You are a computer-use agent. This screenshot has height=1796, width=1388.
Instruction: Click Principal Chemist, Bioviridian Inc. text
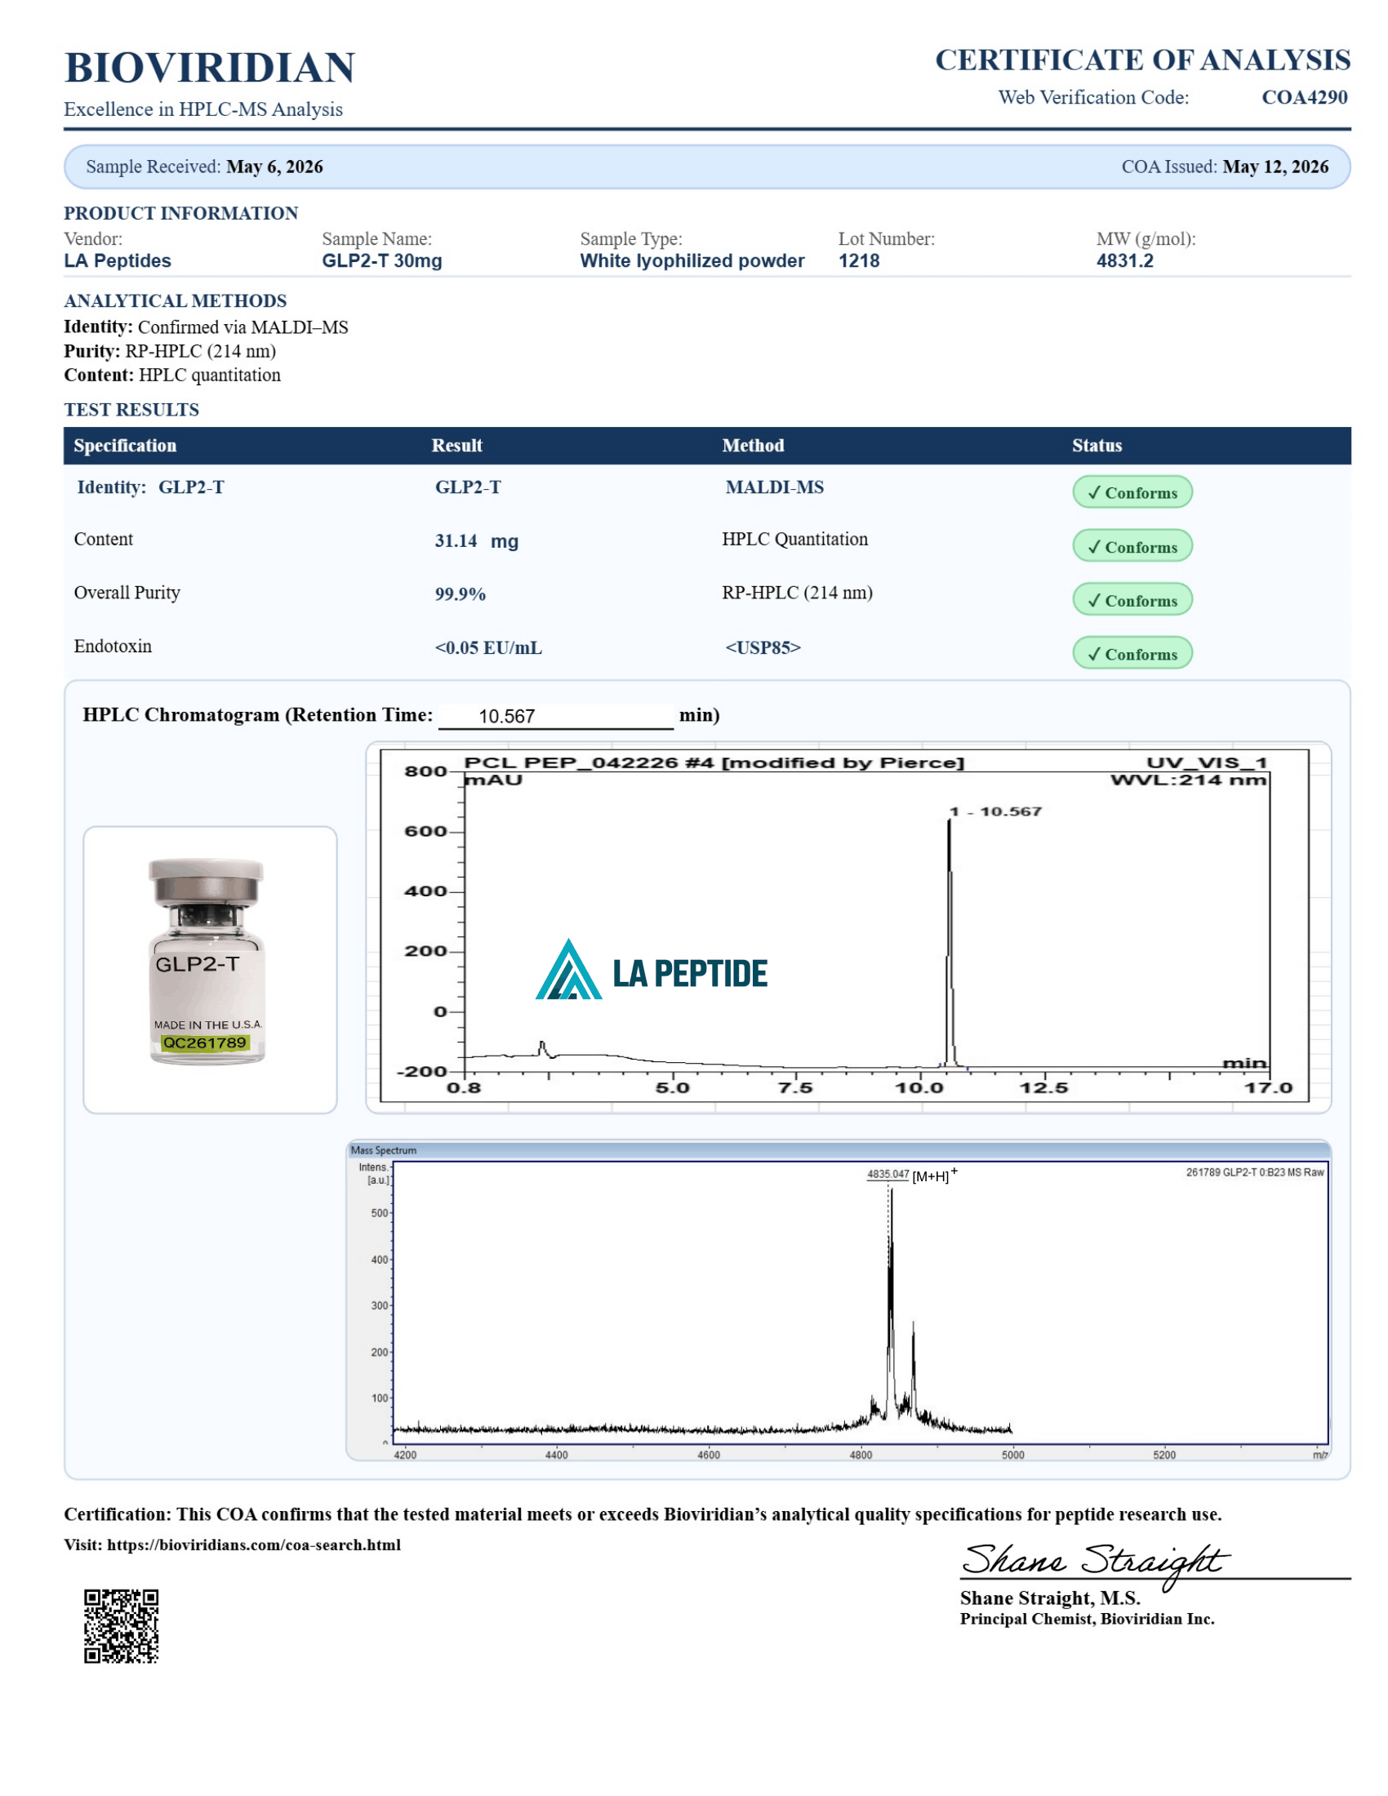click(x=1086, y=1619)
